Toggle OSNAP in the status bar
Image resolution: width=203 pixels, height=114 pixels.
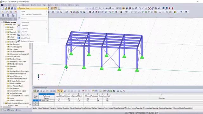145,113
